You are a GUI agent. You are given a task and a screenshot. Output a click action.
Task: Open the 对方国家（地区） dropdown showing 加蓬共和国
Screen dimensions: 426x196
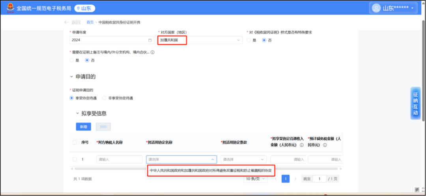tap(200, 40)
